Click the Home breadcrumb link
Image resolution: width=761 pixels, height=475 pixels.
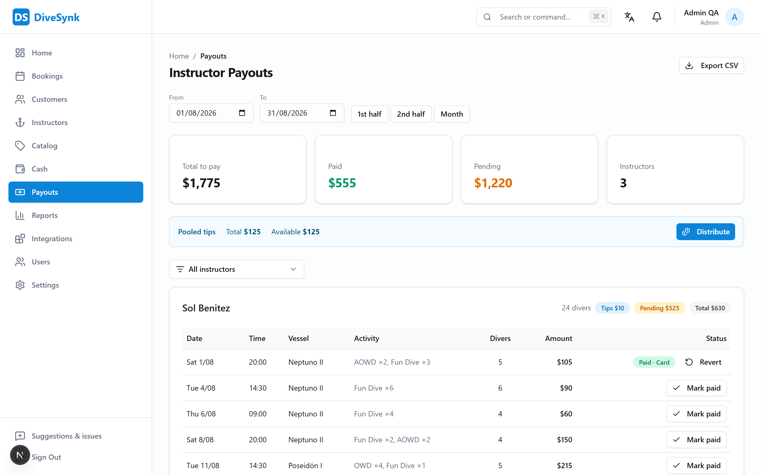tap(179, 56)
